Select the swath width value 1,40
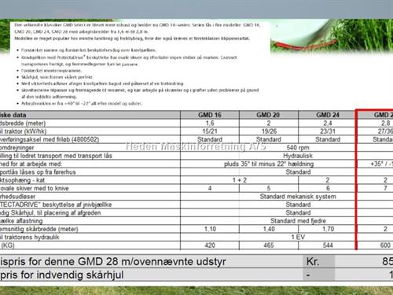The height and width of the screenshot is (295, 393). click(x=269, y=229)
